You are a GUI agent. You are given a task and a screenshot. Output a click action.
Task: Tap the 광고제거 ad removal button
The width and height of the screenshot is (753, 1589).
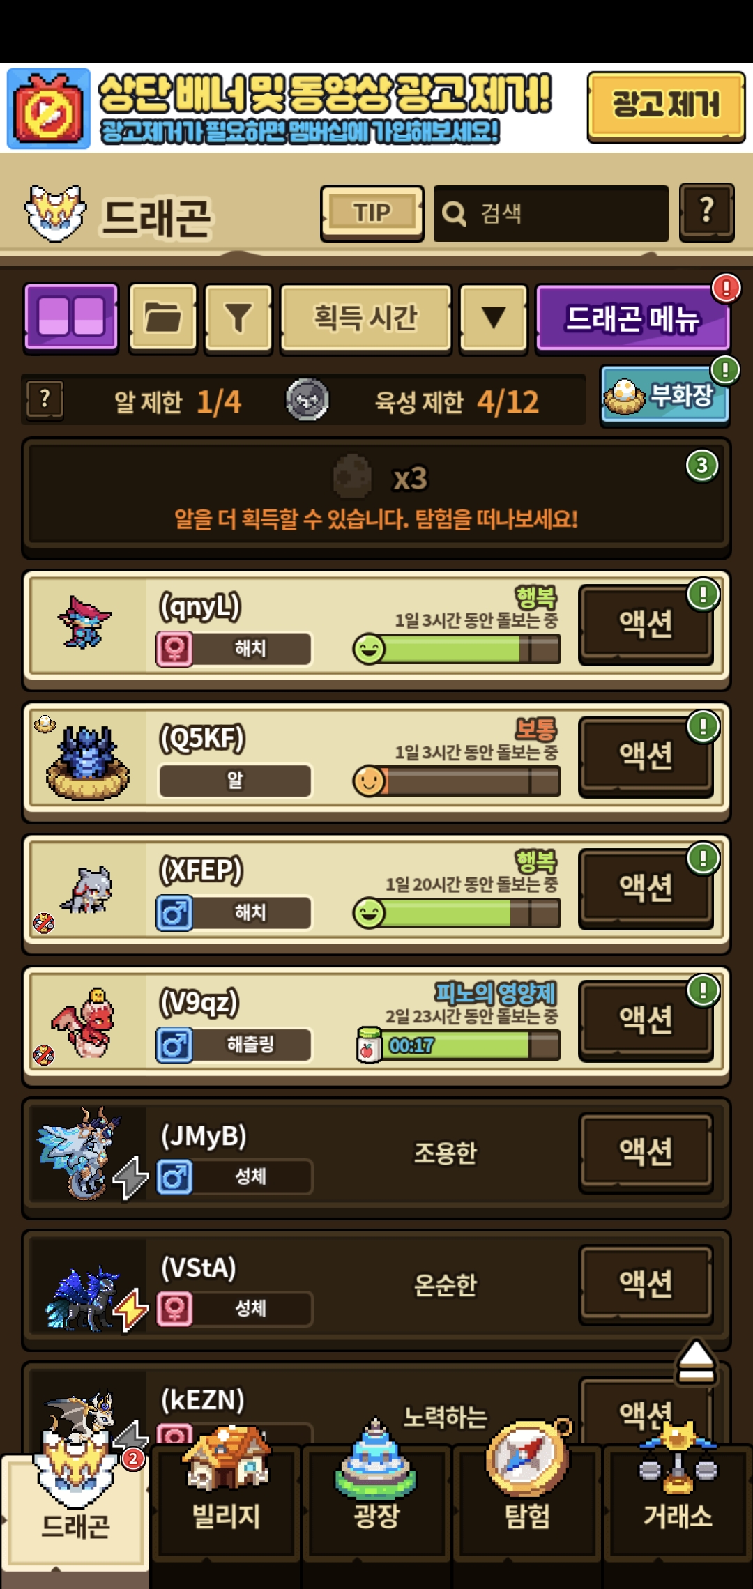666,107
